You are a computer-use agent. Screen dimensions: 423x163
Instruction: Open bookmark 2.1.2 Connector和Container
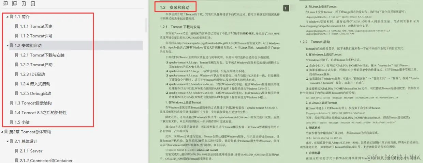(x=46, y=160)
